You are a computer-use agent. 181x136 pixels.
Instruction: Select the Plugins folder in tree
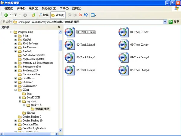click(x=31, y=113)
